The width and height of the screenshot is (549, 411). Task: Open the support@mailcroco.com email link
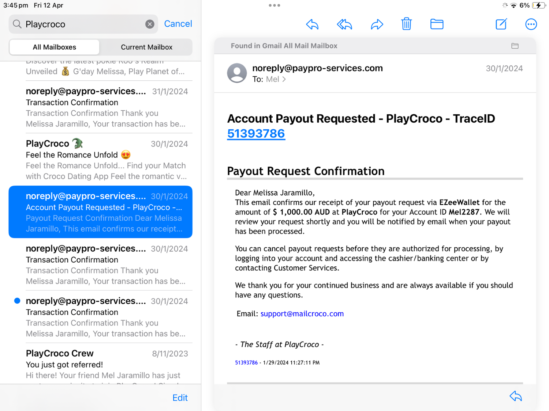[x=302, y=314]
